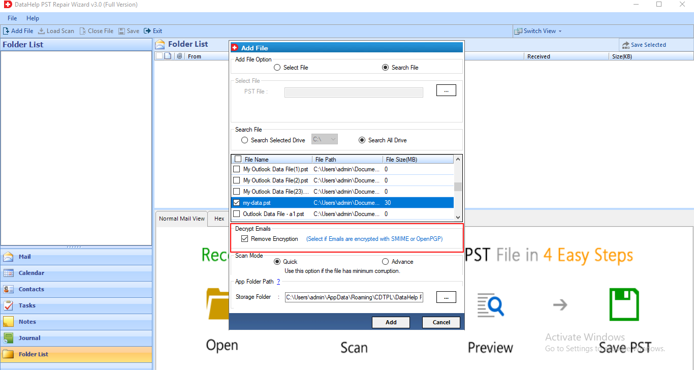Open the Journal sidebar section
This screenshot has height=370, width=694.
point(29,338)
